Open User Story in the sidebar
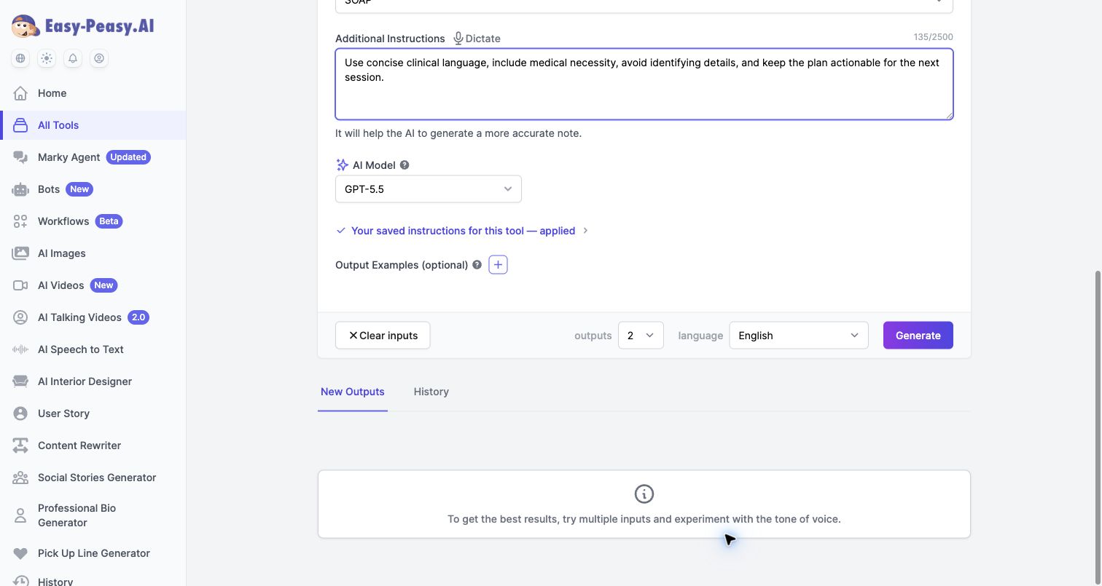1102x586 pixels. (x=93, y=413)
